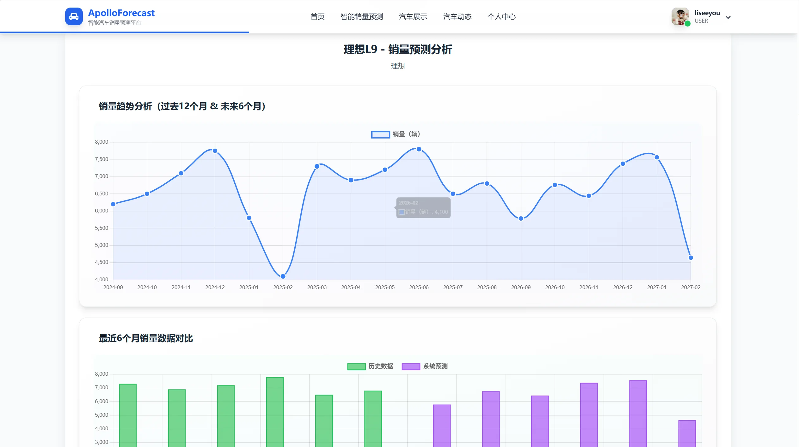Click the first purple forecast bar
The width and height of the screenshot is (799, 447).
coord(442,426)
